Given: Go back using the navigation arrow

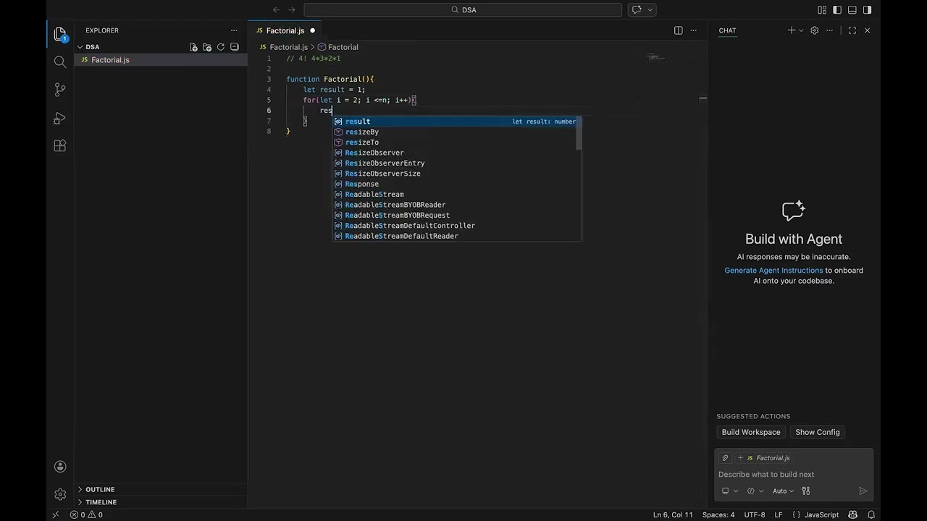Looking at the screenshot, I should tap(276, 10).
